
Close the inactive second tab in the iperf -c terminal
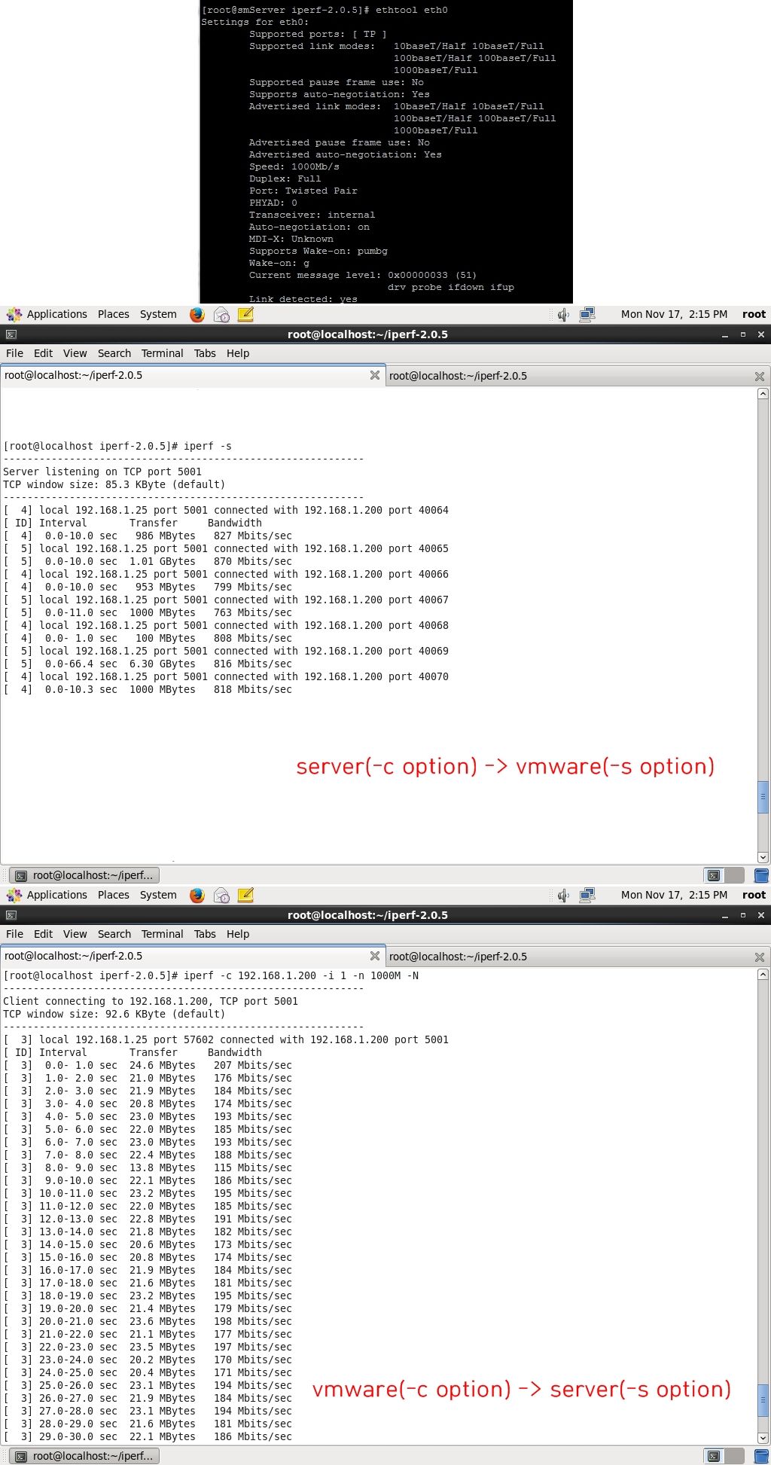(759, 957)
